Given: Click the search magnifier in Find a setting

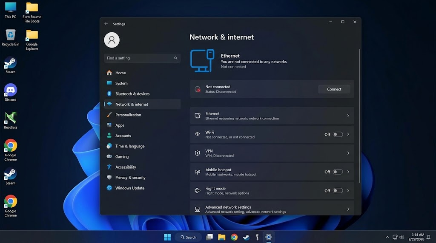Looking at the screenshot, I should [176, 58].
